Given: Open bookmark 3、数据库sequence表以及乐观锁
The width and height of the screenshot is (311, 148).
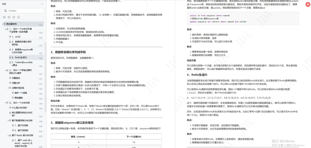Looking at the screenshot, I should (22, 51).
